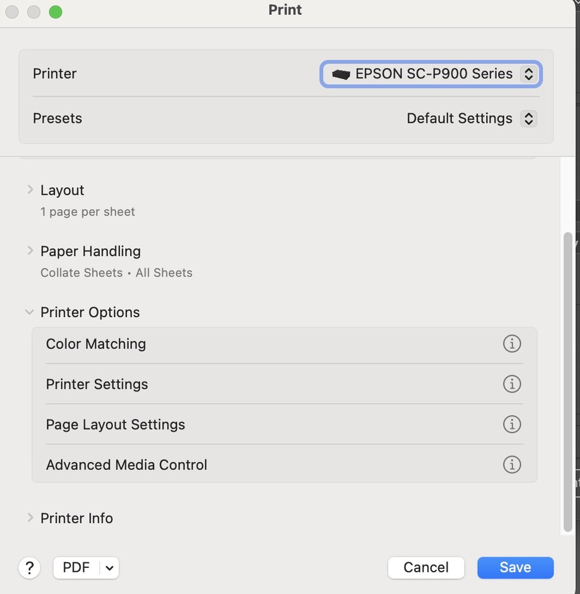Click the info icon beside Color Matching
The width and height of the screenshot is (580, 594).
pos(512,344)
